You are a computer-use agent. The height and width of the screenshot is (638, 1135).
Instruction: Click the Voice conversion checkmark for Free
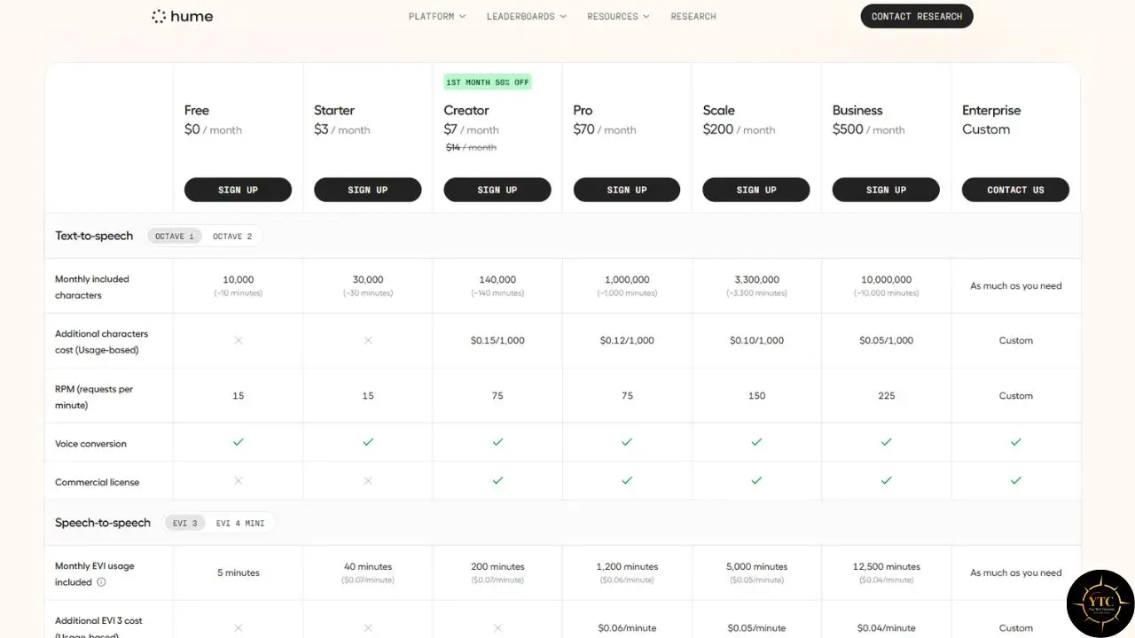[x=238, y=442]
